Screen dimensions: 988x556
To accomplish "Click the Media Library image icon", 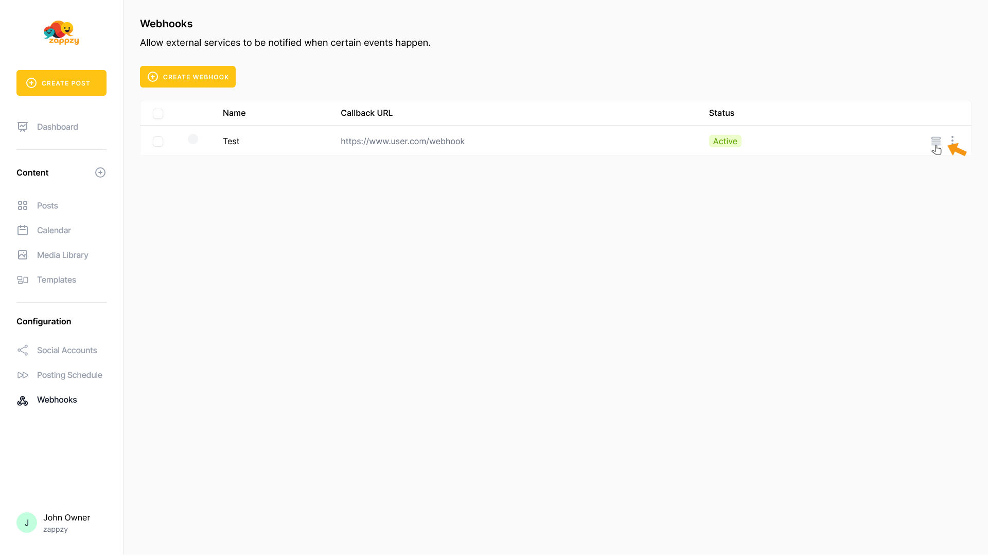I will pos(23,255).
